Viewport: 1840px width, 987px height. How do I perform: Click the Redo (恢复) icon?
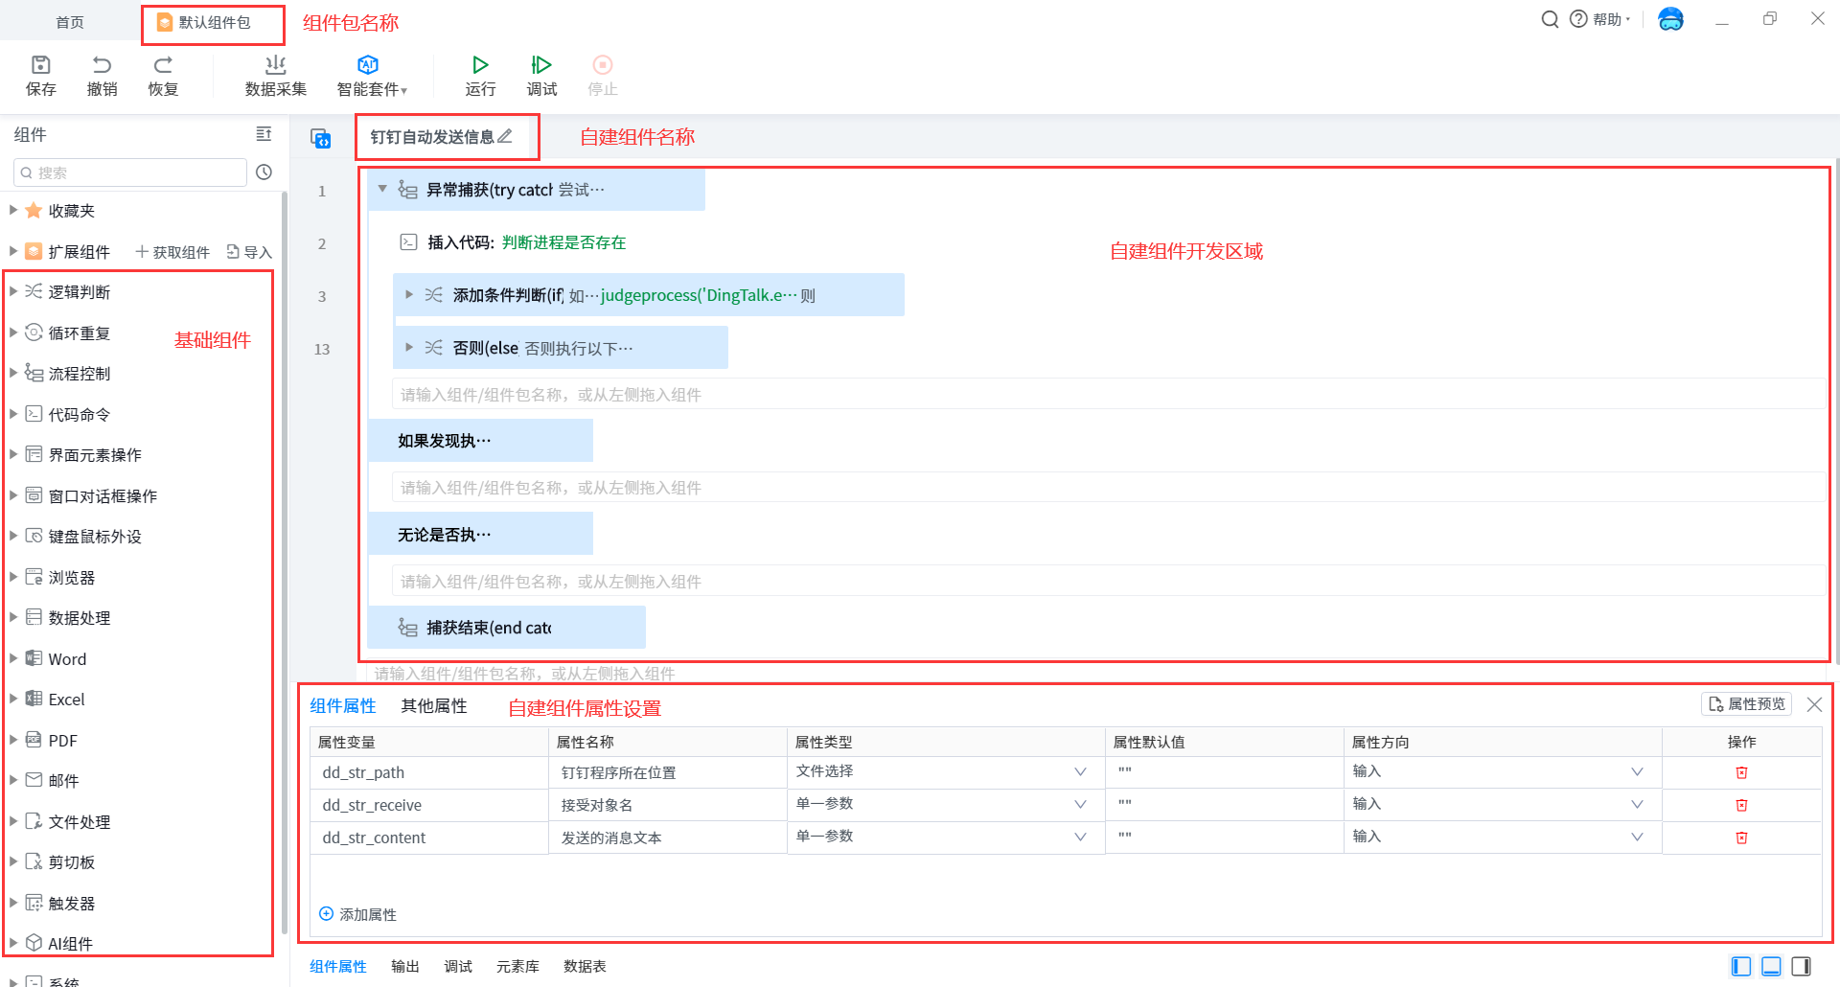point(163,65)
